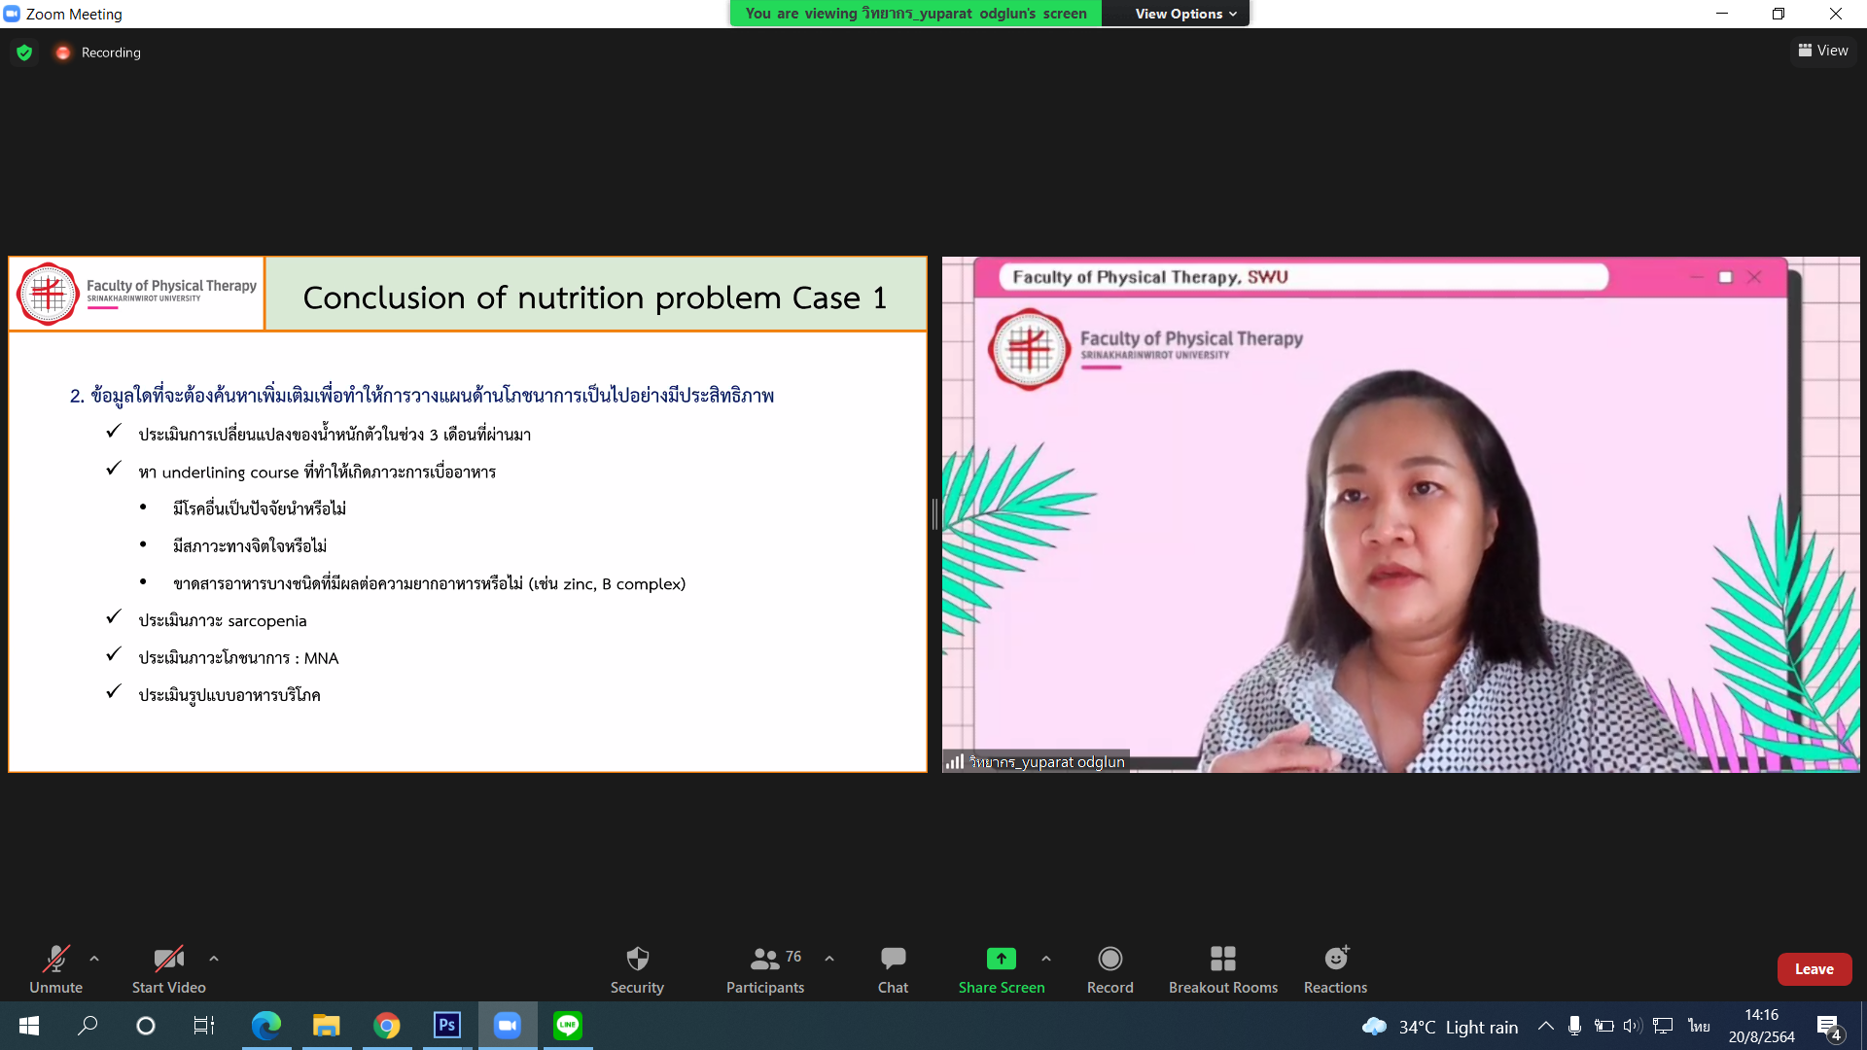Viewport: 1867px width, 1050px height.
Task: Click the green Share Screen icon
Action: pos(1001,959)
